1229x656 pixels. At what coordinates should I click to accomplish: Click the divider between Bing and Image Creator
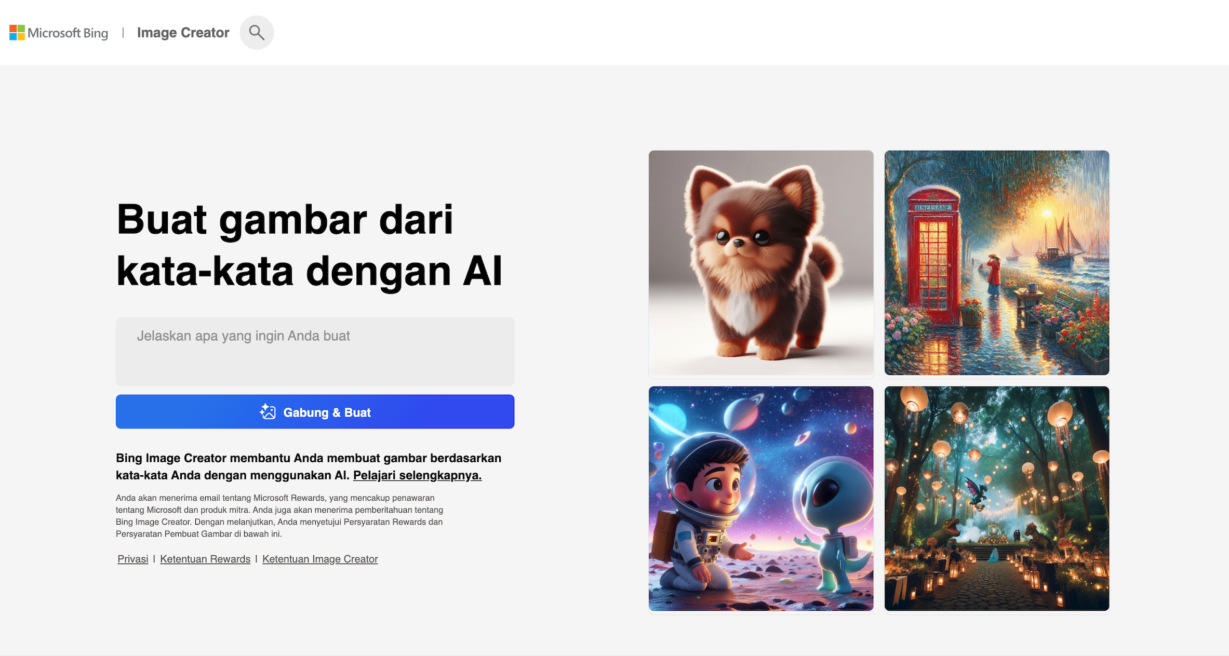click(x=123, y=33)
